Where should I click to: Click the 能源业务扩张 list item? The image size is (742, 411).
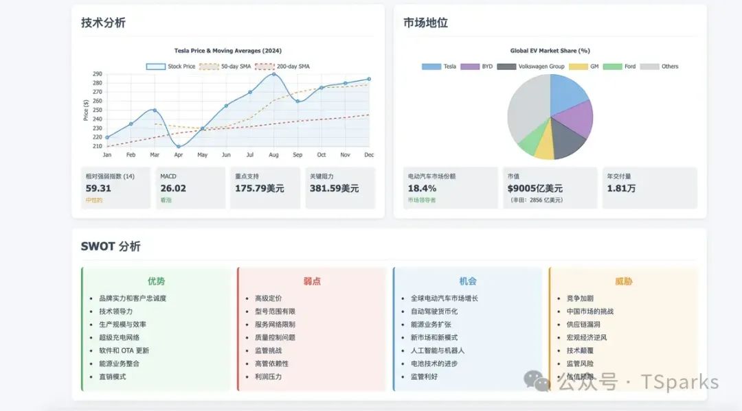tap(431, 325)
